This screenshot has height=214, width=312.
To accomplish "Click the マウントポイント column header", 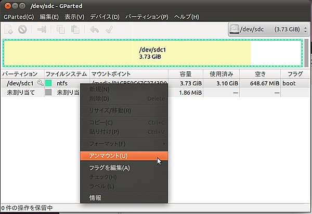I will click(x=129, y=74).
